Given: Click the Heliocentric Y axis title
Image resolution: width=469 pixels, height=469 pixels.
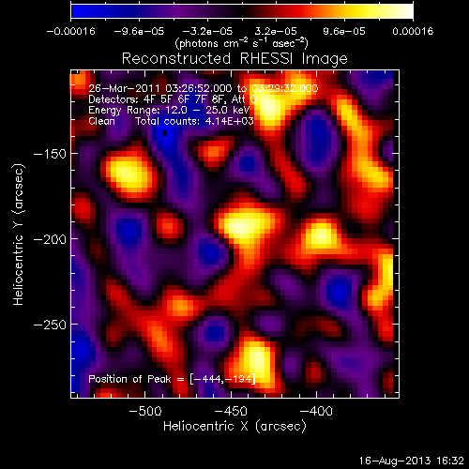Looking at the screenshot, I should coord(19,234).
